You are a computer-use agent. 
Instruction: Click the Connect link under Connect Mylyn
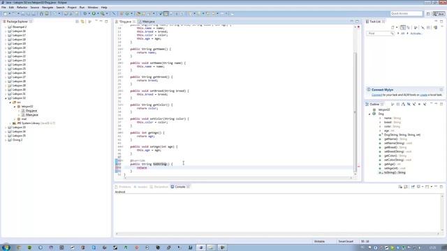376,95
